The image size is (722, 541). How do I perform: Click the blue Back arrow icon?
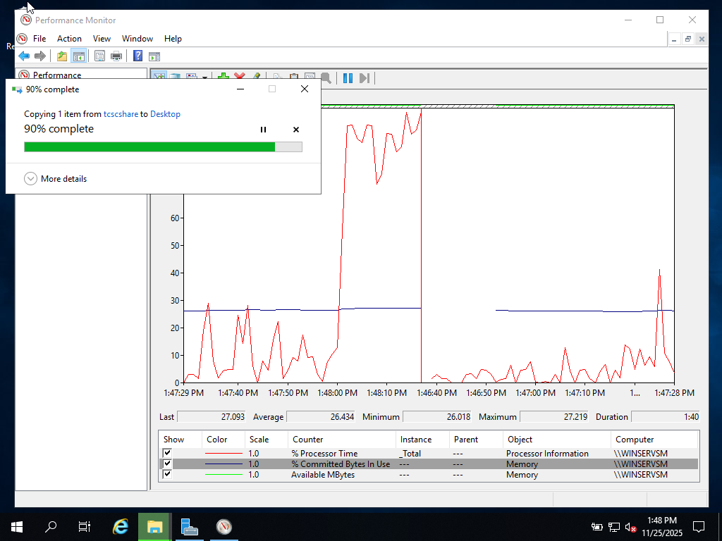(23, 56)
